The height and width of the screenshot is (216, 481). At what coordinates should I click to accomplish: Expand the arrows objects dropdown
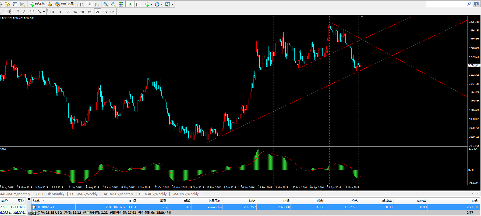click(x=44, y=12)
